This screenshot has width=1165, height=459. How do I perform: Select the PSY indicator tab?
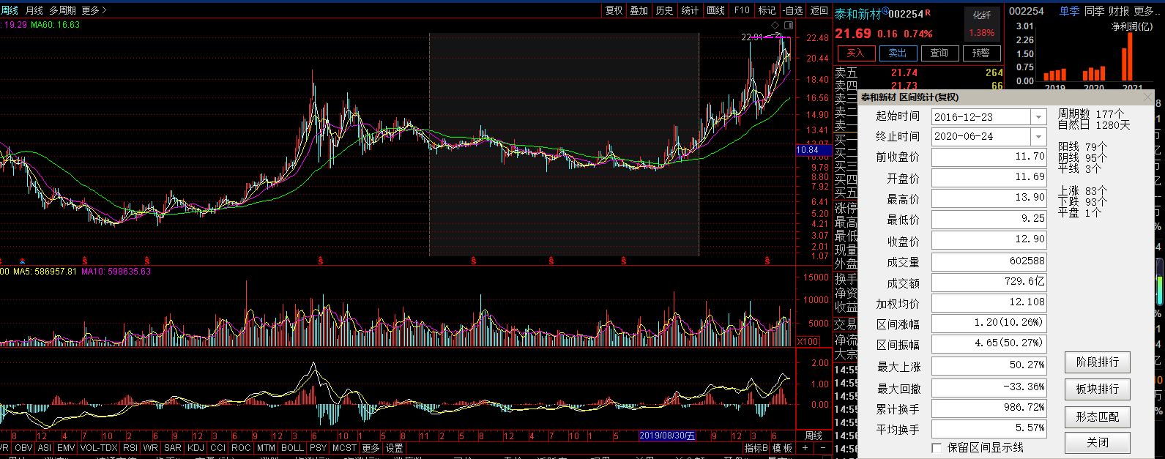click(318, 448)
